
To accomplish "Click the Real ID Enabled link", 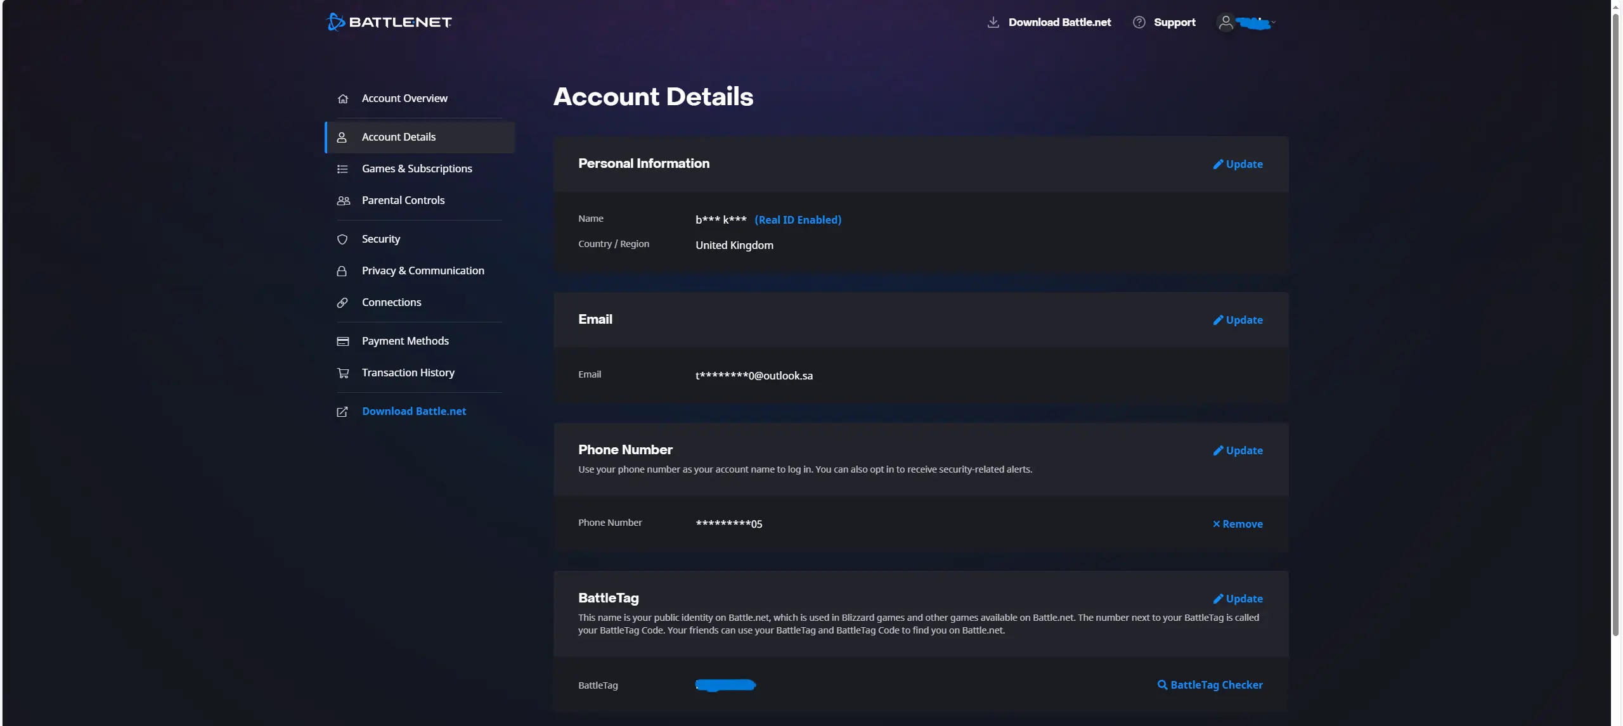I will (798, 220).
